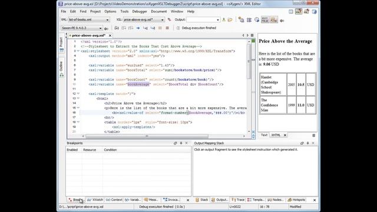Open the File menu
The image size is (377, 212).
click(x=64, y=12)
